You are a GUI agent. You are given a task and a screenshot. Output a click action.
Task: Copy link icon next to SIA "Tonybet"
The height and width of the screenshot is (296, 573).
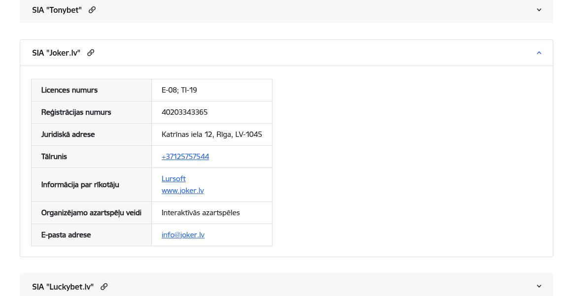92,10
